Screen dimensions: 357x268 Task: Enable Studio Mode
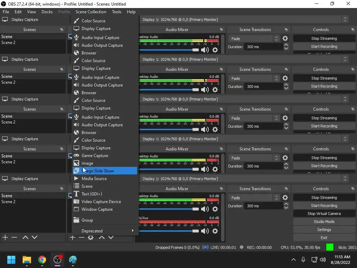[324, 222]
